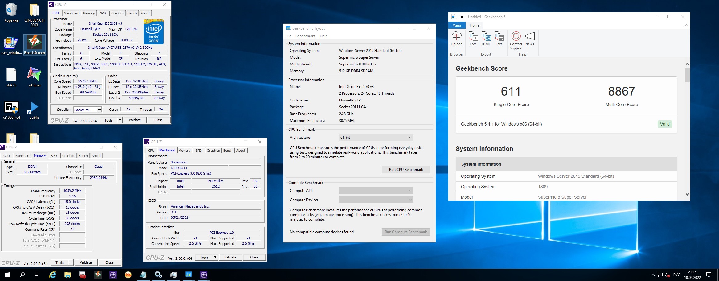Open the Benchmarks menu in Geekbench 5 Tryout
Screen dimensions: 719x281
click(305, 36)
